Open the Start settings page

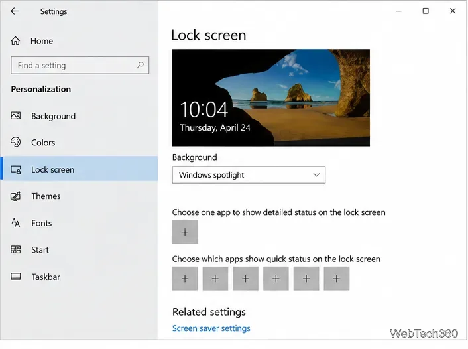(79, 249)
